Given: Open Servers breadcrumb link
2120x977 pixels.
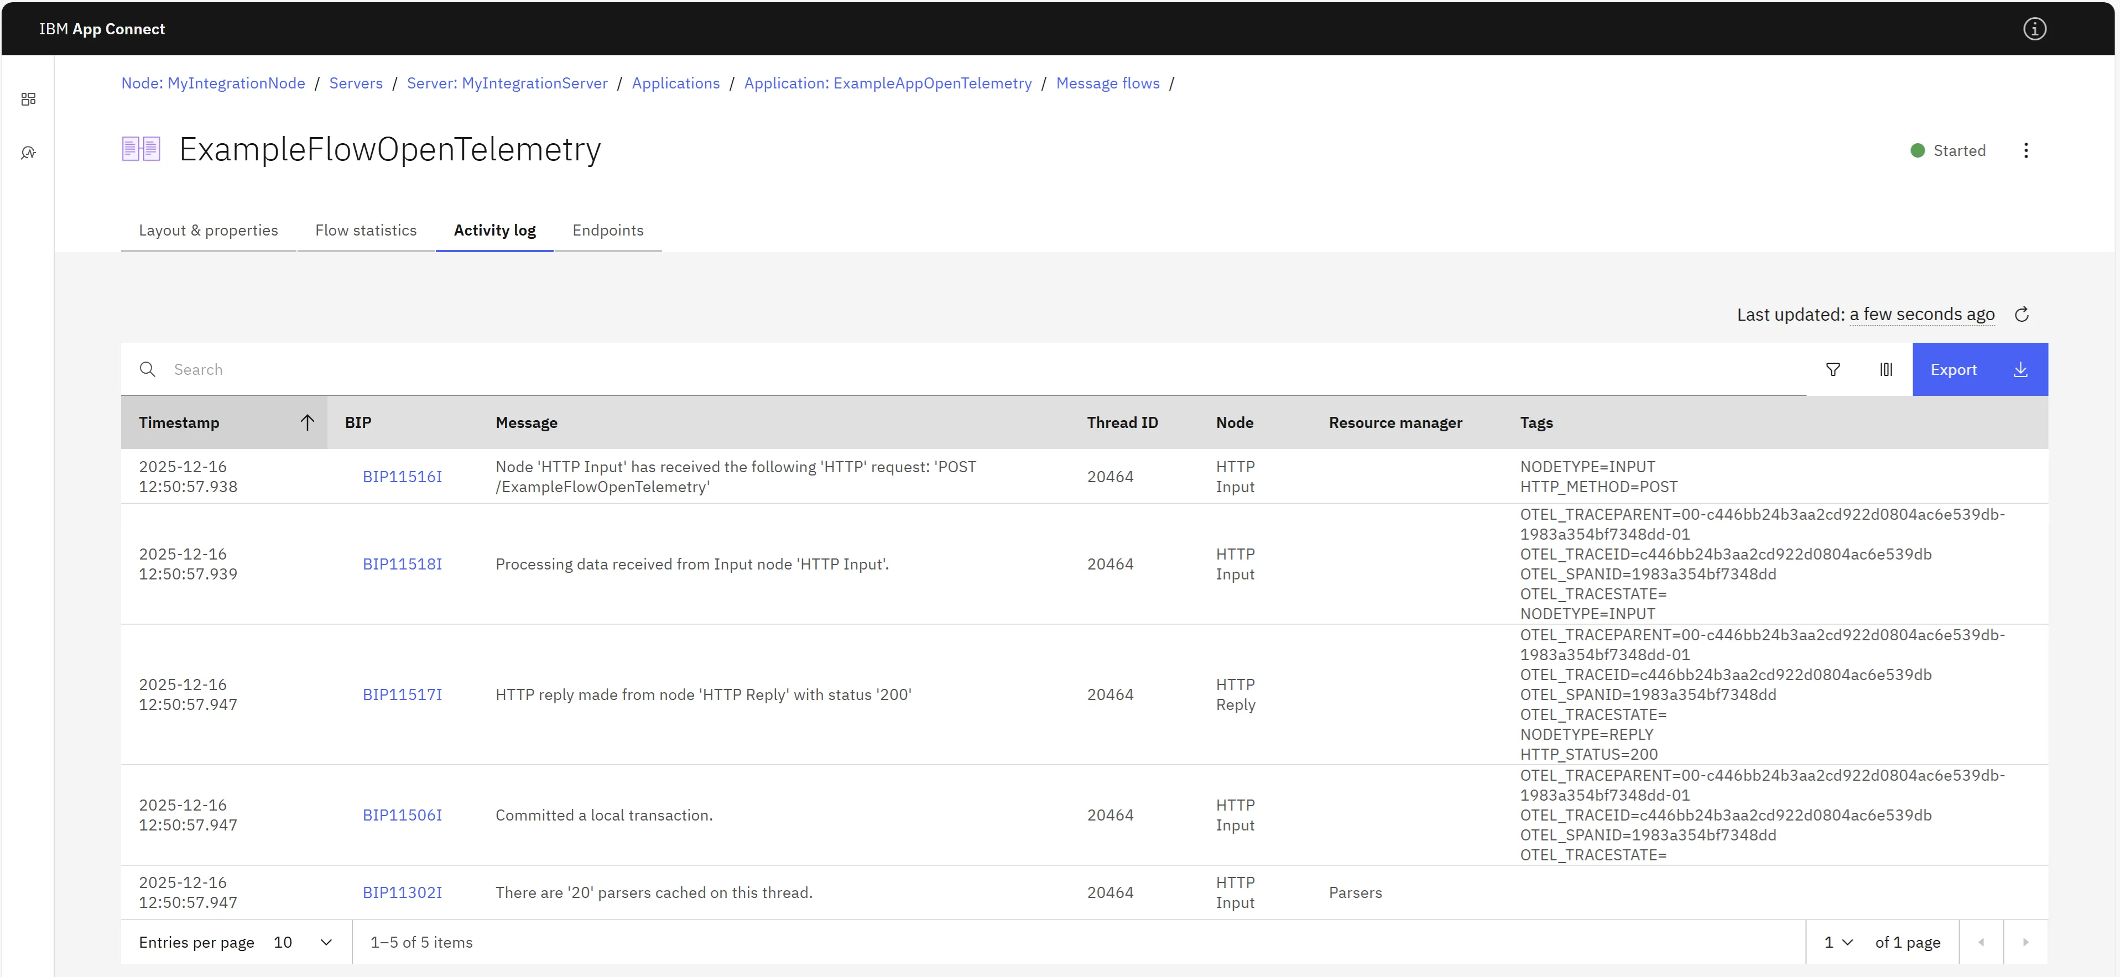Looking at the screenshot, I should pyautogui.click(x=356, y=83).
